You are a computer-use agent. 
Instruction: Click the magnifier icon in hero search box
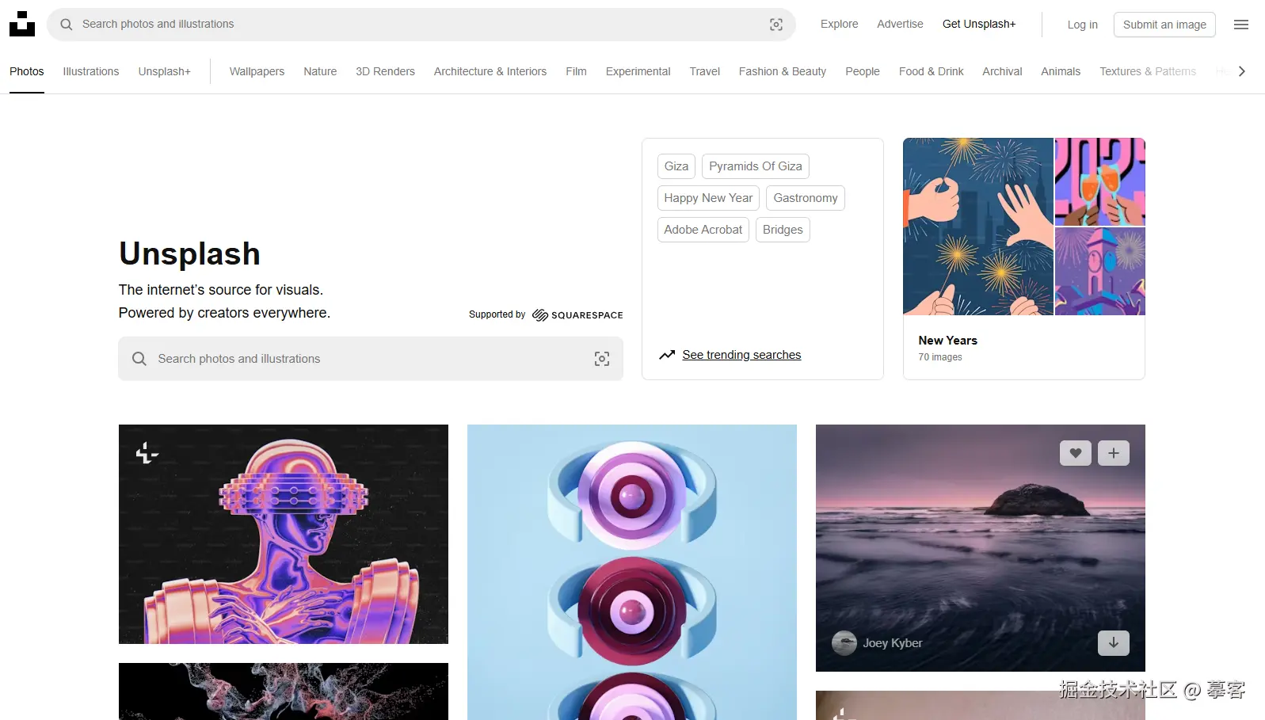click(x=139, y=359)
